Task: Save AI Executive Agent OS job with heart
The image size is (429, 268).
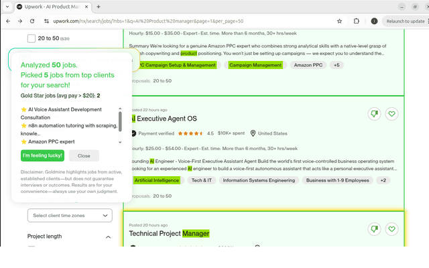Action: coord(392,115)
